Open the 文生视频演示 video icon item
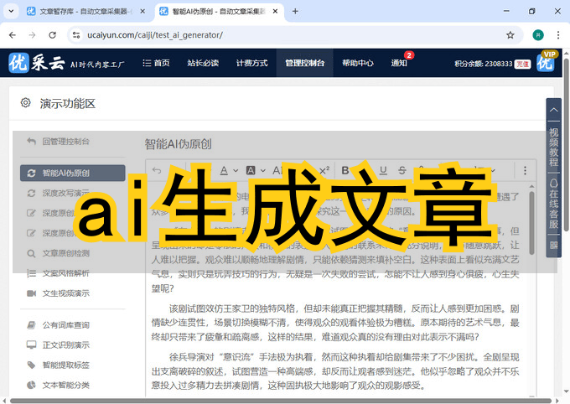The height and width of the screenshot is (404, 570). pyautogui.click(x=65, y=293)
